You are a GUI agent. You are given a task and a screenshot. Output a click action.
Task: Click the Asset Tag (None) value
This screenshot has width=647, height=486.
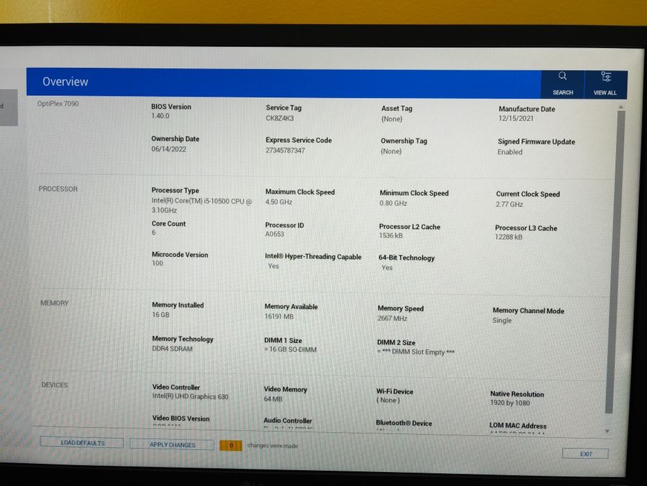click(x=392, y=119)
